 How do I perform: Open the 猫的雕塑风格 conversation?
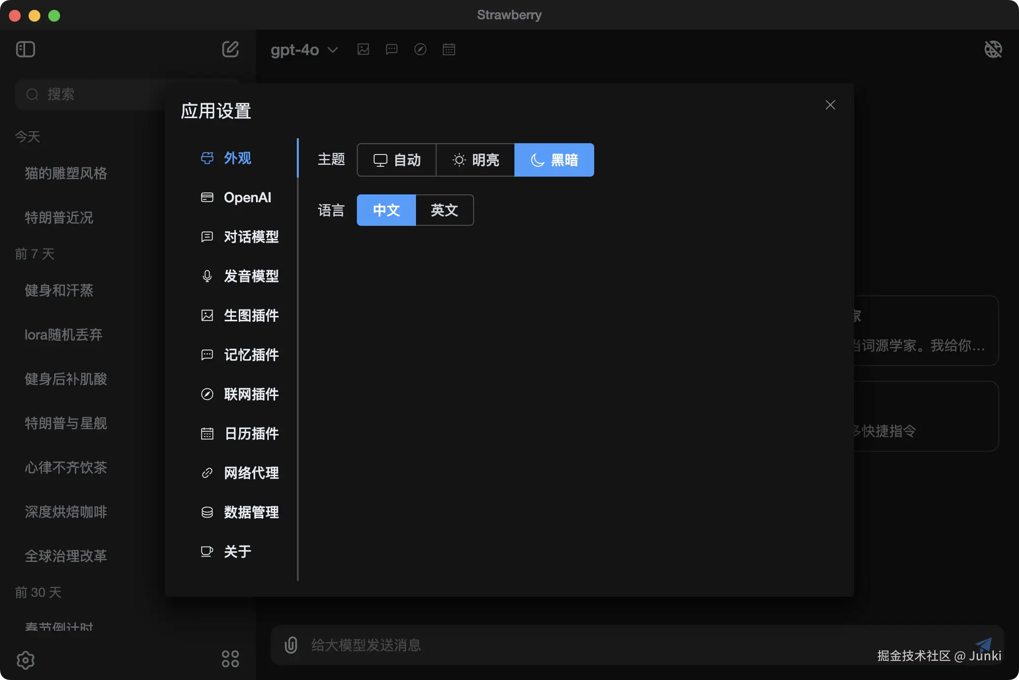(x=66, y=173)
